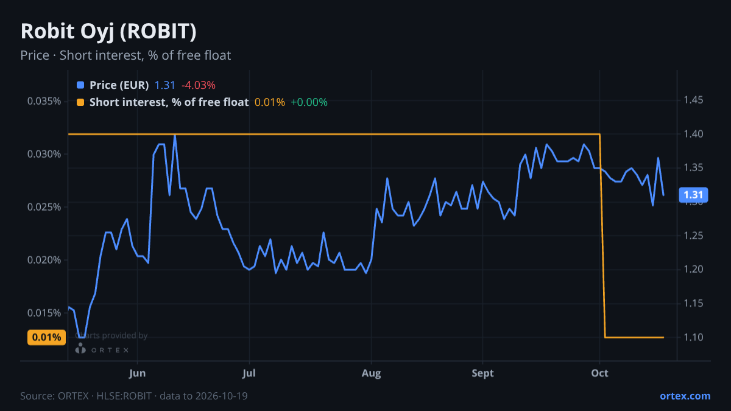Click the Sept label on the time axis
Screen dimensions: 731x411
pos(482,373)
